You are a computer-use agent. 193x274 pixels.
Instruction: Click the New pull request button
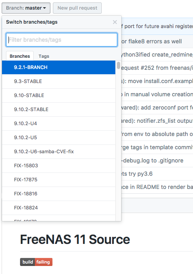(x=77, y=8)
